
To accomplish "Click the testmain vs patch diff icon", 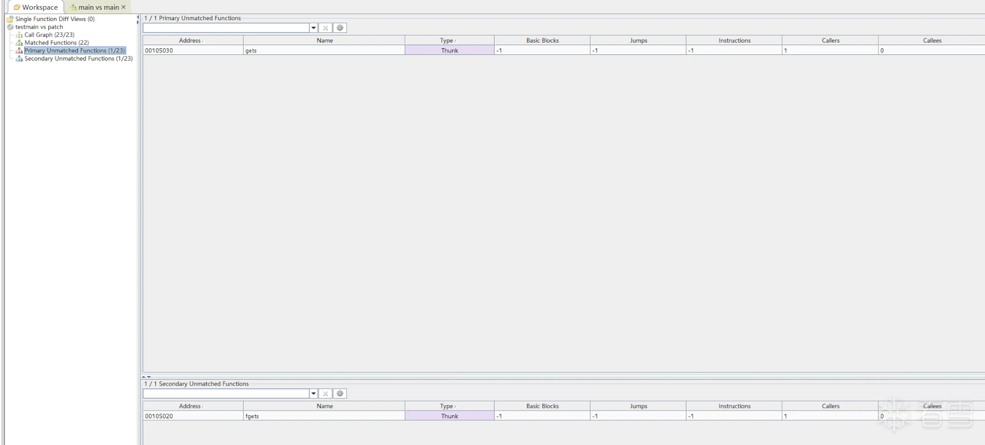I will tap(10, 27).
